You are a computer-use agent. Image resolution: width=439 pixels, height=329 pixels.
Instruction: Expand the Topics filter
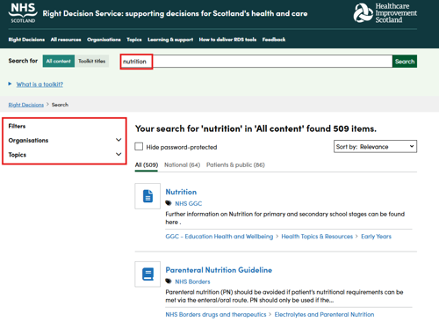pos(64,155)
